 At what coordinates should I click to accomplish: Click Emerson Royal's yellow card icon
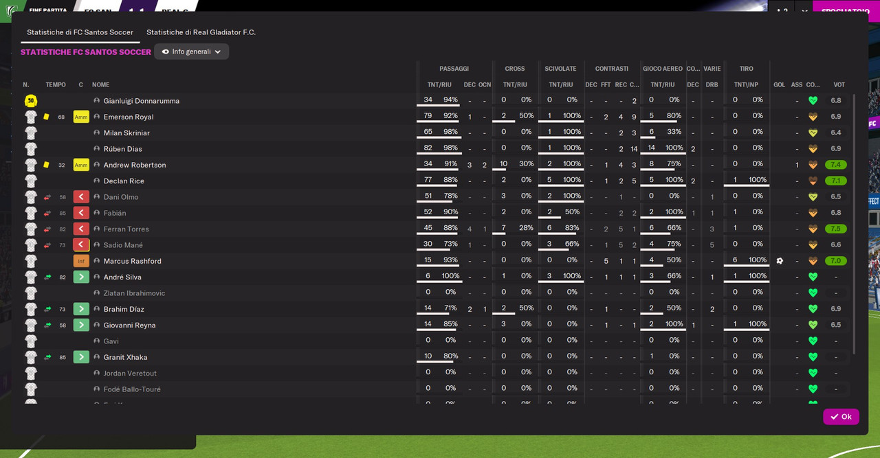[x=46, y=117]
